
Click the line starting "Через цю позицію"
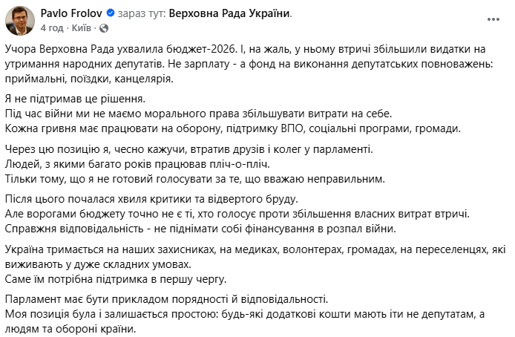click(200, 149)
